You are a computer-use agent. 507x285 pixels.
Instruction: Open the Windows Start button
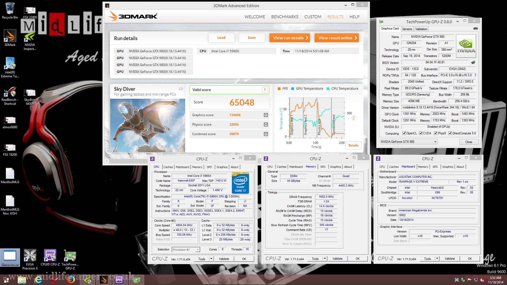coord(6,280)
